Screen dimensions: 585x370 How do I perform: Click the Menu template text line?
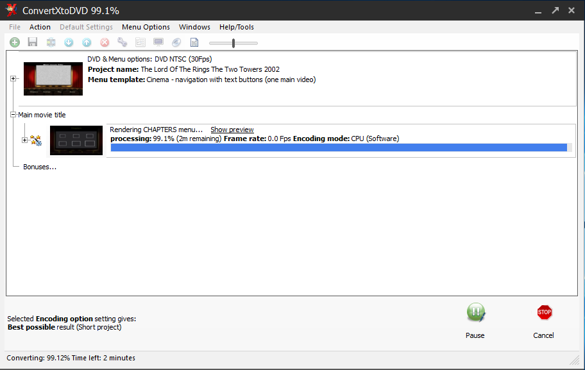click(x=202, y=80)
